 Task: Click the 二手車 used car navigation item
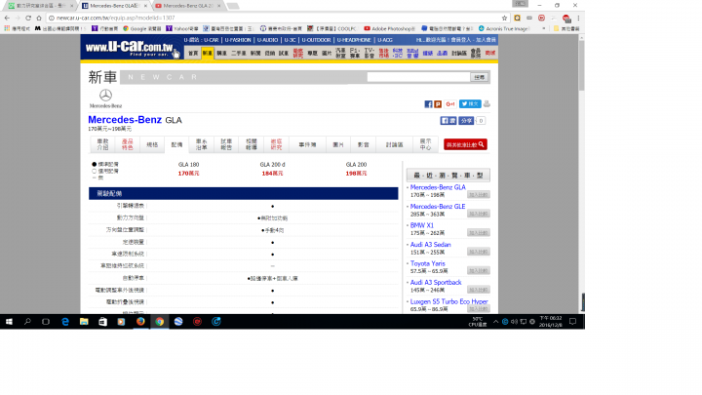[x=239, y=53]
